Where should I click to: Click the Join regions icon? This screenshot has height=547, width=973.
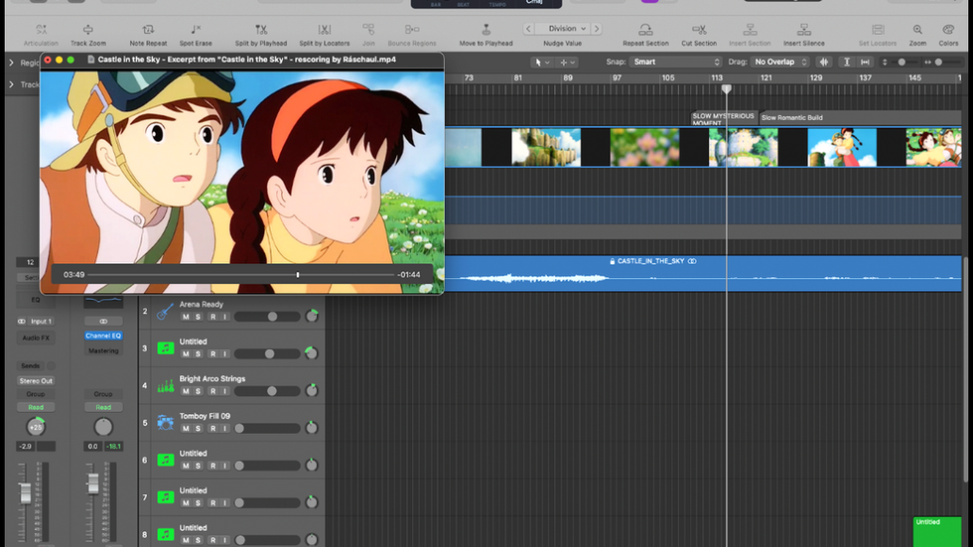click(x=368, y=30)
